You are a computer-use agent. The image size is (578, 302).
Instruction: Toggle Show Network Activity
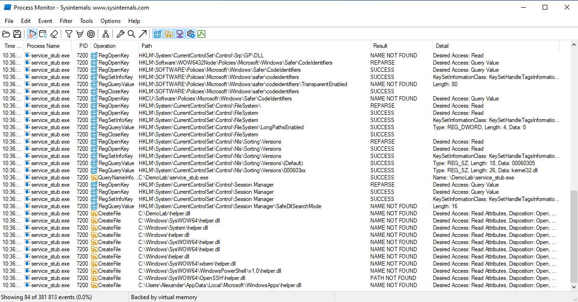point(180,34)
